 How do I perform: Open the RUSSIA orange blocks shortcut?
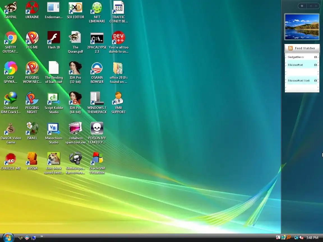pos(32,161)
